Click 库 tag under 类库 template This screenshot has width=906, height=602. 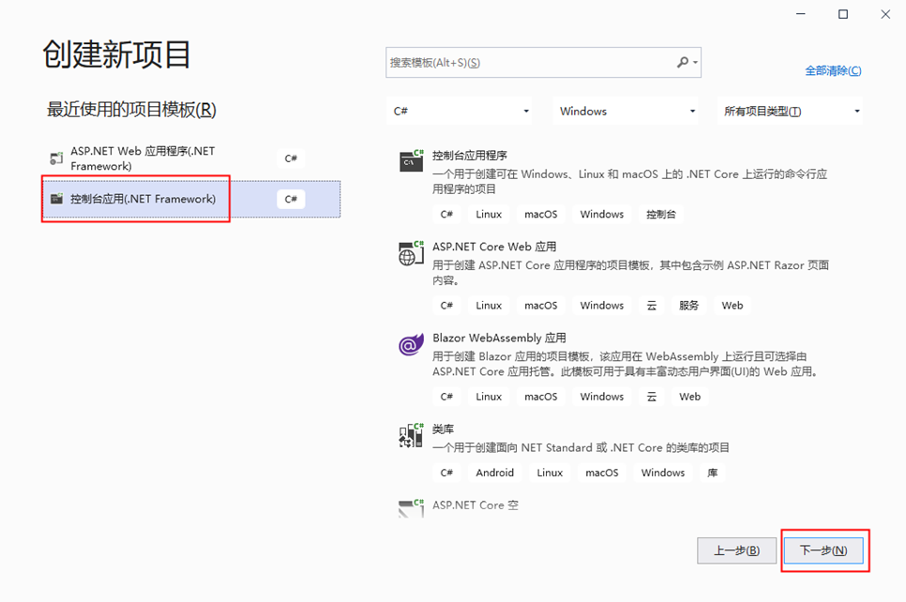[713, 473]
